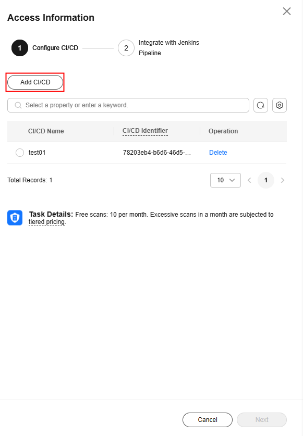Select step 1 circle Configure CI/CD
The height and width of the screenshot is (436, 303).
tap(19, 48)
